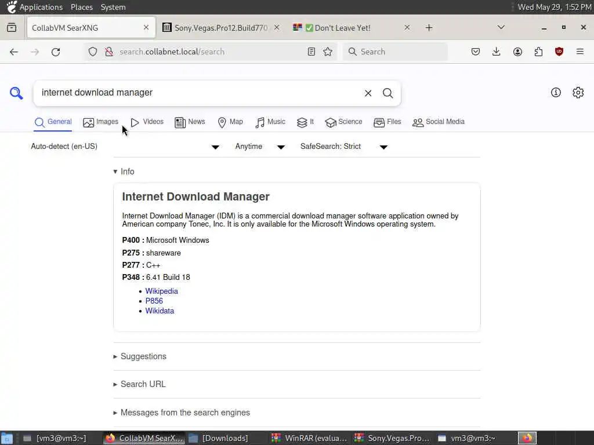This screenshot has width=594, height=445.
Task: Close the Don't Leave Yet! tab
Action: pyautogui.click(x=407, y=28)
